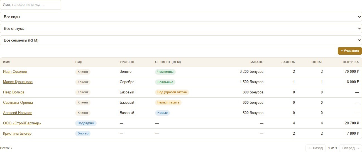Expand the 'Все сегменты (RFM)' dropdown
This screenshot has height=152, width=362.
coord(181,40)
